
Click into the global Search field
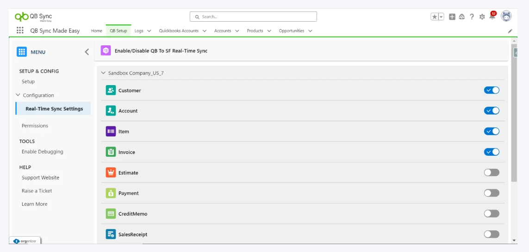[x=253, y=17]
